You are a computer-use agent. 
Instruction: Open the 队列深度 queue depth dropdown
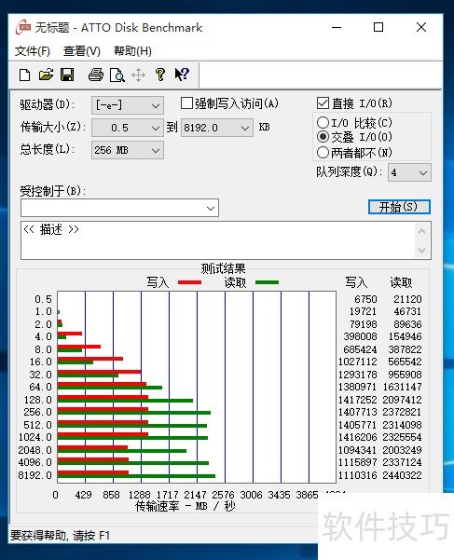click(x=409, y=173)
